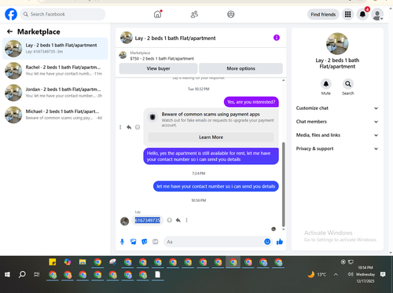Reply to the scam warning message
Viewport: 393px width, 293px height.
coord(129,127)
